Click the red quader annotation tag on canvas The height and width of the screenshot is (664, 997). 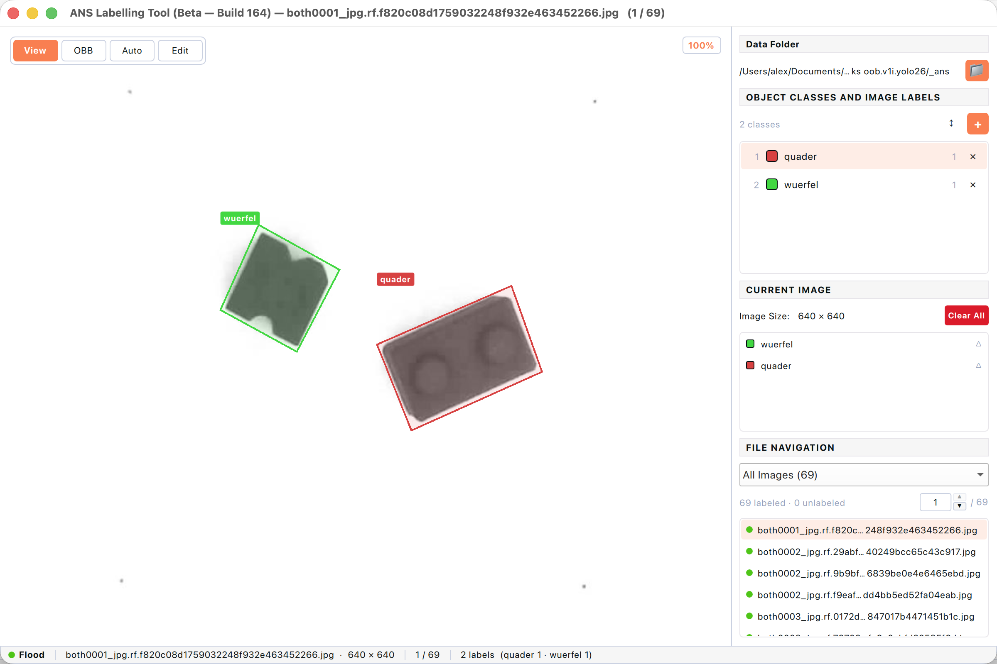coord(395,279)
